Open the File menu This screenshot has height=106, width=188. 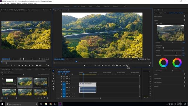(x=1, y=3)
